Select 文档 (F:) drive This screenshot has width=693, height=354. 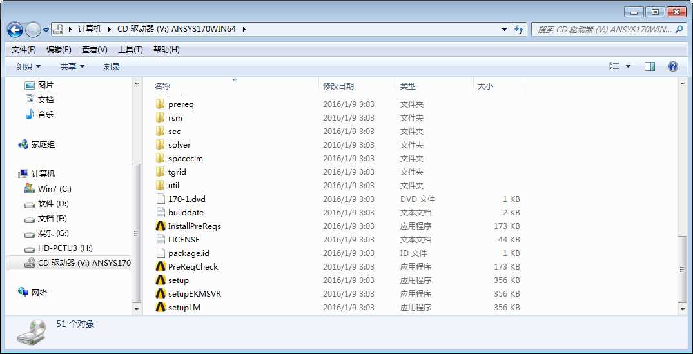pos(46,219)
